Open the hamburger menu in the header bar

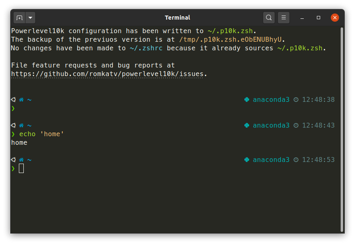[284, 18]
